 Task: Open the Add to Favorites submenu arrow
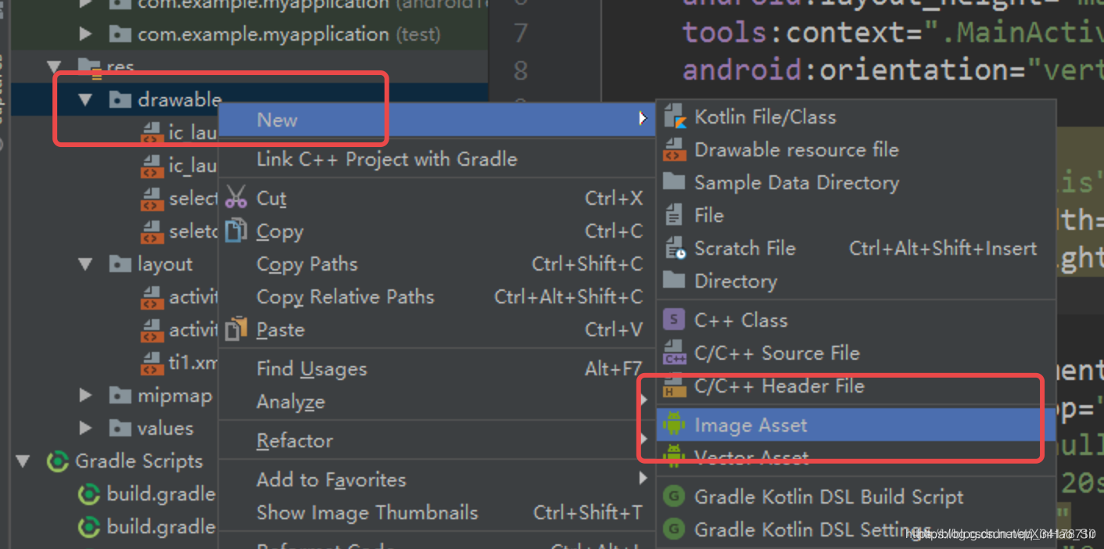click(x=643, y=478)
